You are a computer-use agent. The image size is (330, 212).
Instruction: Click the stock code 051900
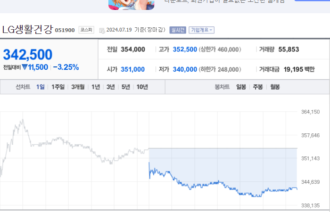(65, 30)
